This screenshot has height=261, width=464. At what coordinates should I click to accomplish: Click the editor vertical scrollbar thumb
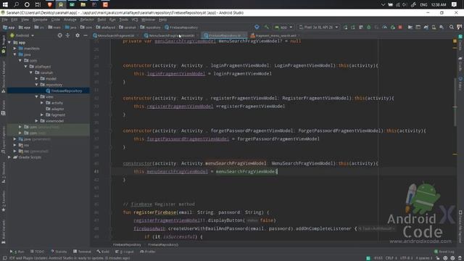point(455,102)
